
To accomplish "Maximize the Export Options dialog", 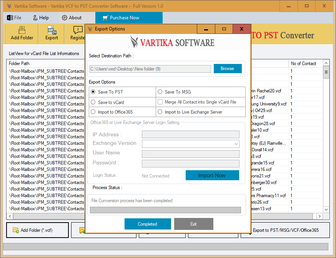I will (x=224, y=29).
